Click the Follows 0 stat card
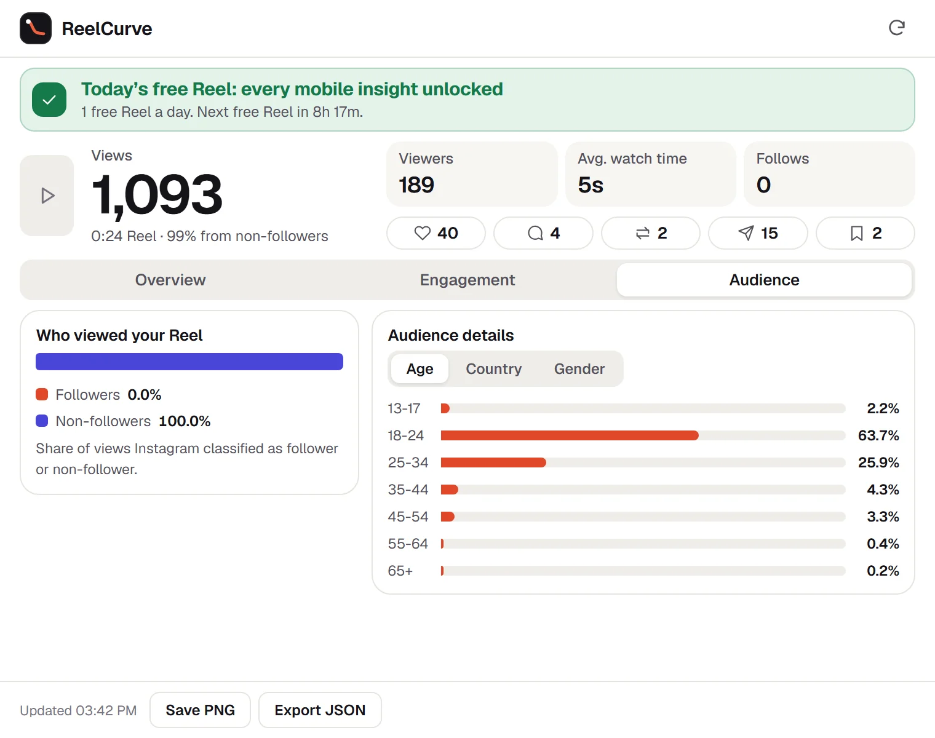The height and width of the screenshot is (738, 935). 829,174
